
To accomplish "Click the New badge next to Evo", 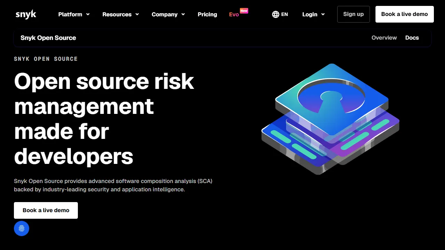I will coord(244,11).
